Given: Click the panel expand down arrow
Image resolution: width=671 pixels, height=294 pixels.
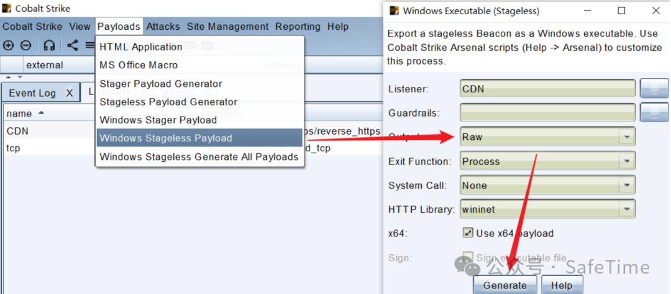Looking at the screenshot, I should [19, 78].
